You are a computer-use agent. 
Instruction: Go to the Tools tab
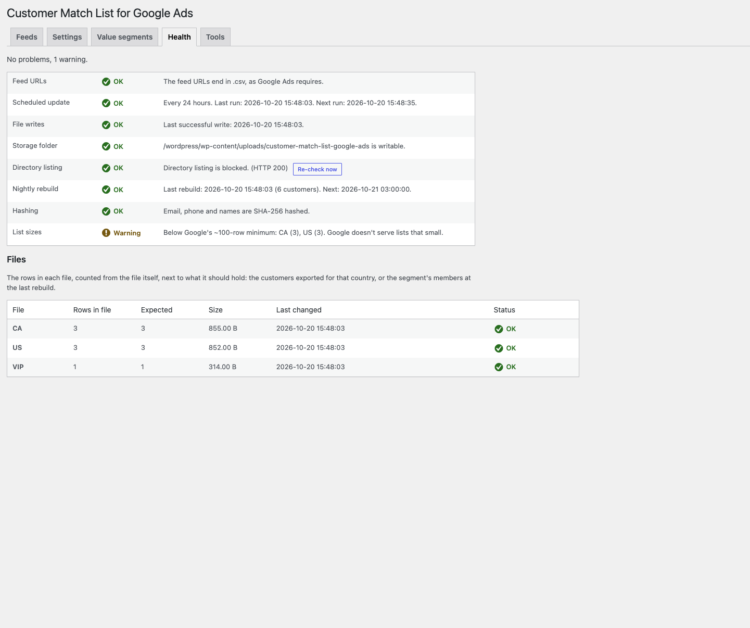point(215,37)
